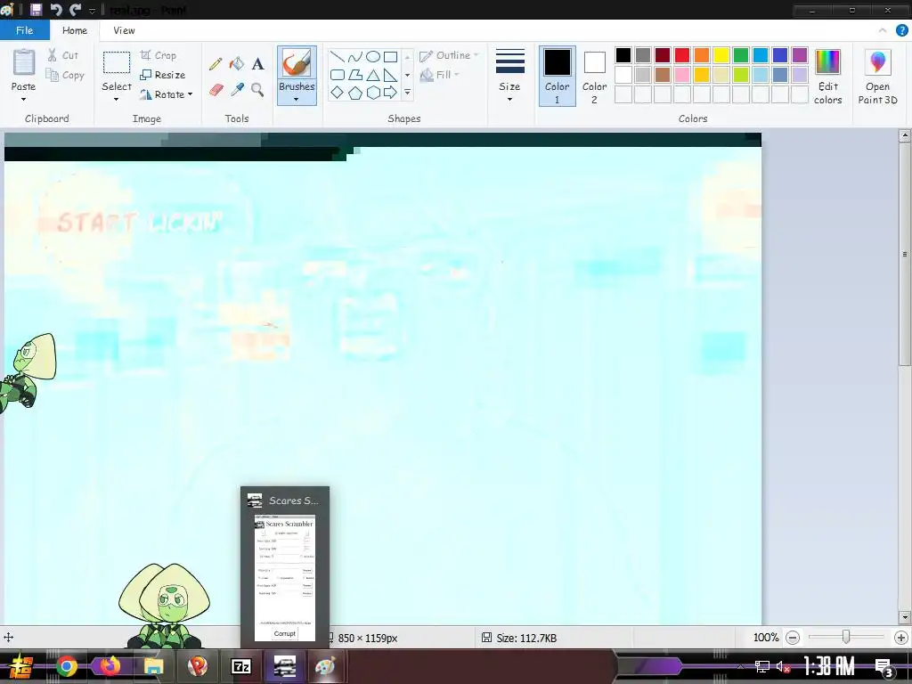Expand the Paste dropdown arrow
912x684 pixels.
click(x=23, y=100)
